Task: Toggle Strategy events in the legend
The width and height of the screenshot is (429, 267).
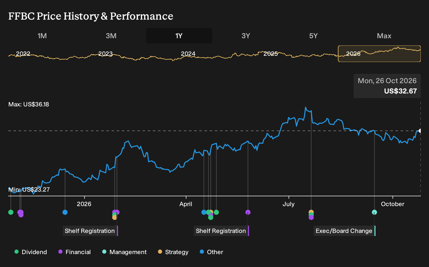Action: 173,252
